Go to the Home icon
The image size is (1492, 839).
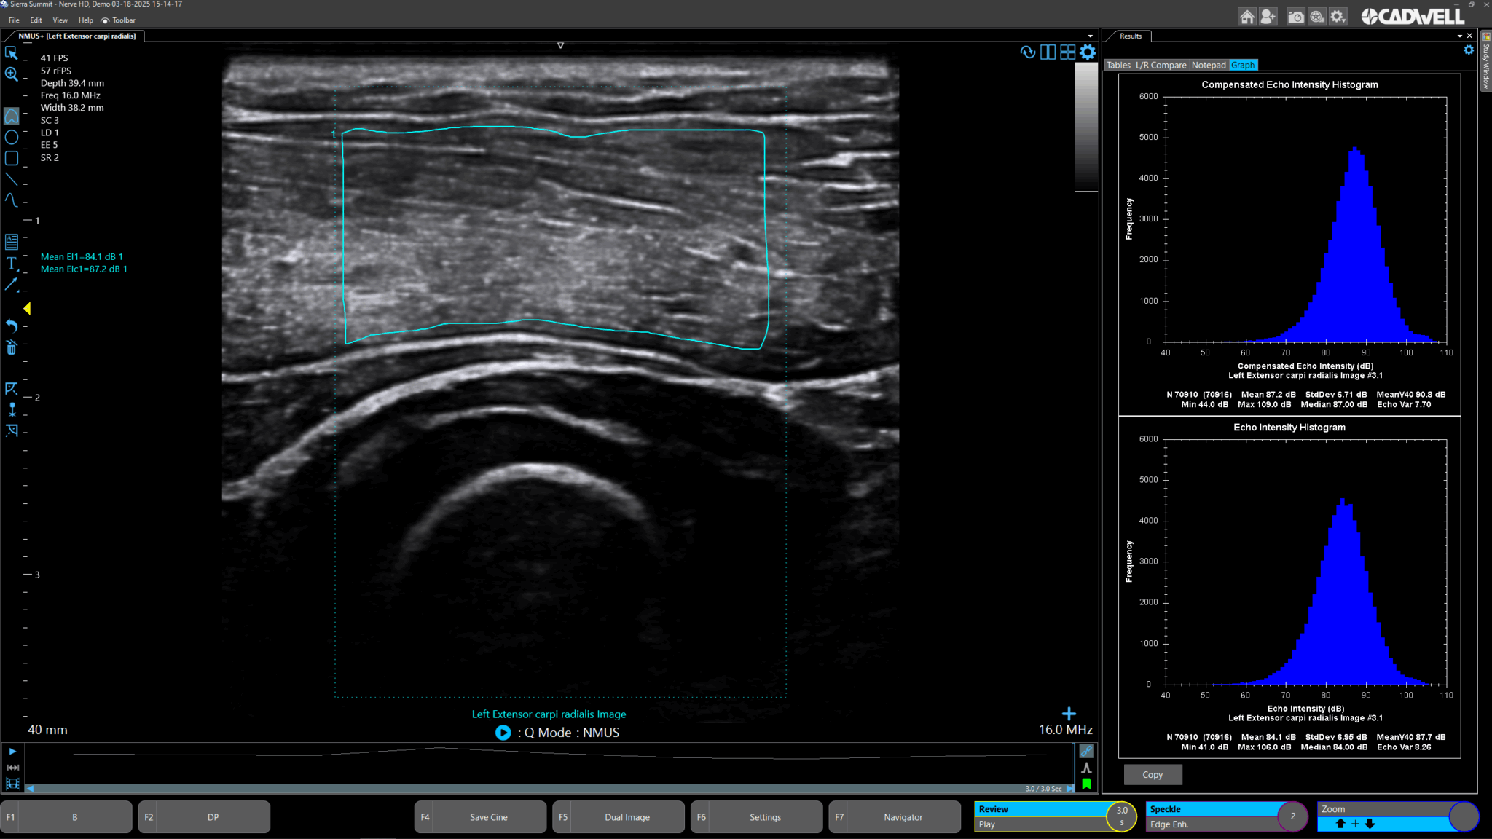click(x=1246, y=17)
